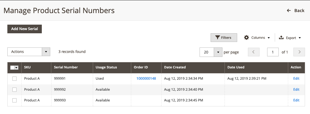Image resolution: width=310 pixels, height=114 pixels.
Task: Open the select-all checkbox dropdown arrow
Action: 17,68
